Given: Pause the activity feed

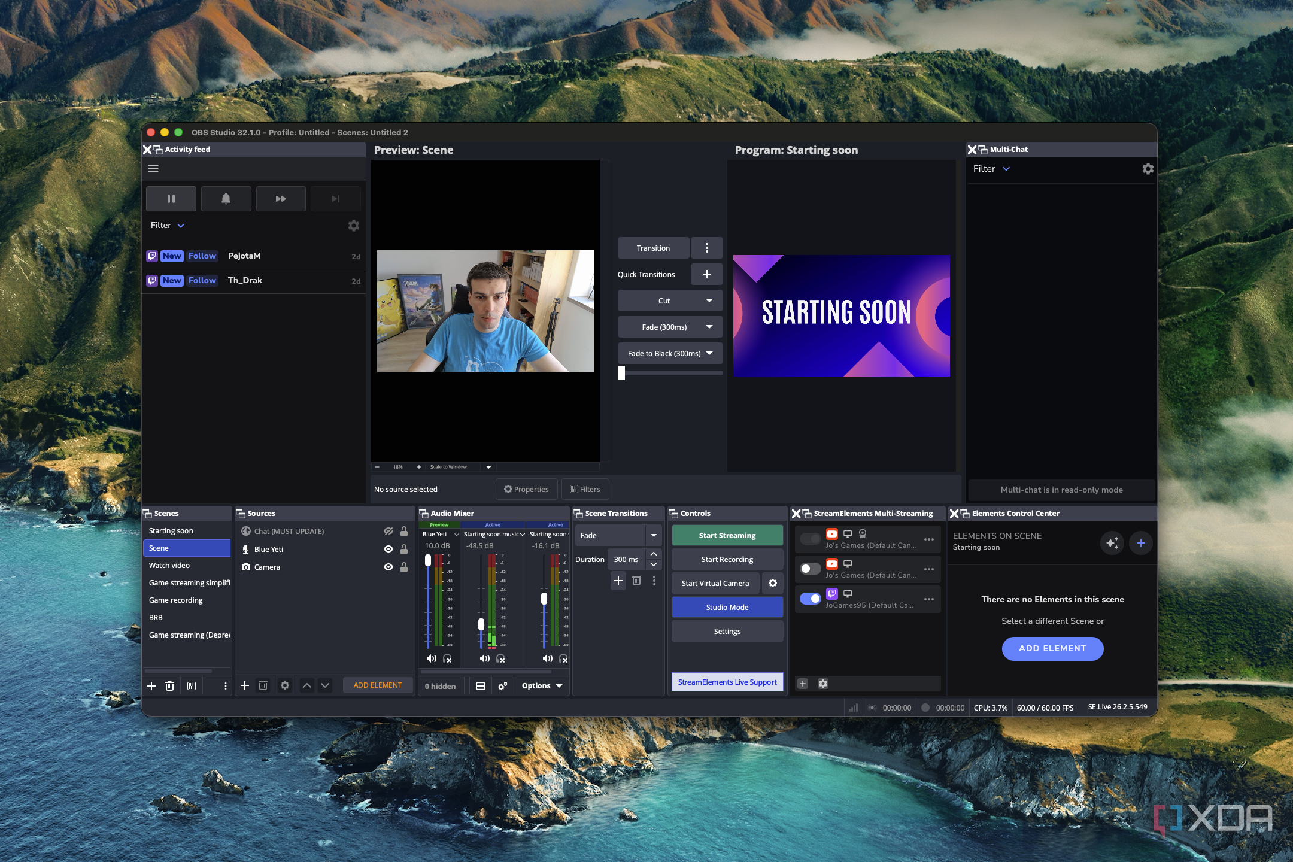Looking at the screenshot, I should click(x=171, y=199).
